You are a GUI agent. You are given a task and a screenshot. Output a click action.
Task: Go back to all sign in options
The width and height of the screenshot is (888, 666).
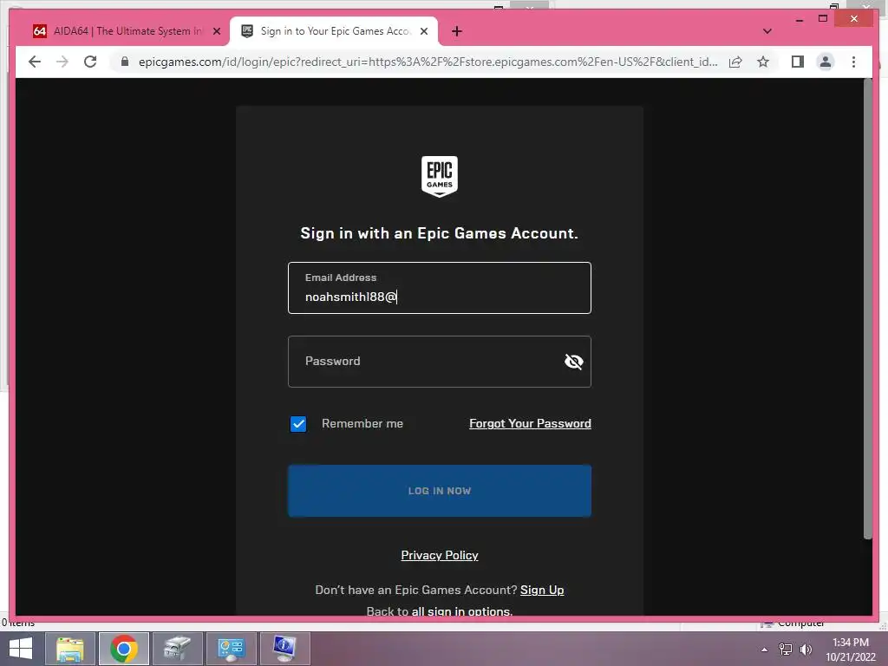click(x=461, y=611)
